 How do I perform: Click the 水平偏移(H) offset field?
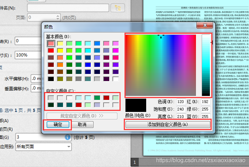coord(36,79)
